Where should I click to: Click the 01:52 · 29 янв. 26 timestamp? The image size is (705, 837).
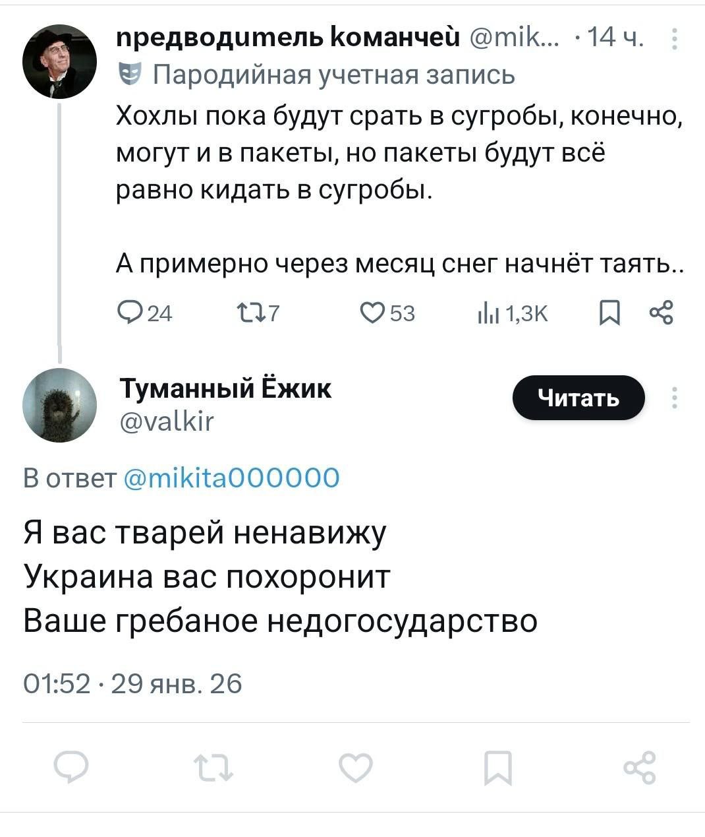pos(132,684)
